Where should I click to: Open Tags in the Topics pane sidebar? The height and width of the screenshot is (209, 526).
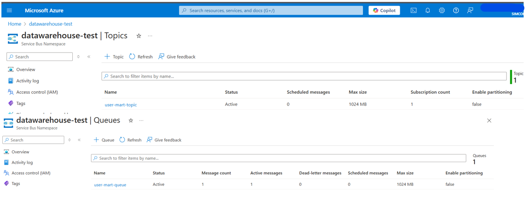pyautogui.click(x=17, y=104)
